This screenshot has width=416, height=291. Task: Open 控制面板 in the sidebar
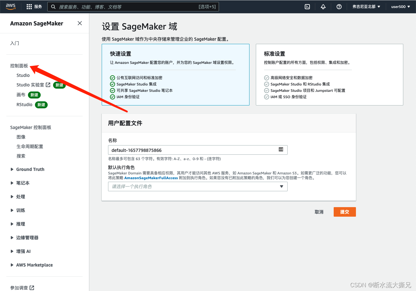pyautogui.click(x=19, y=66)
